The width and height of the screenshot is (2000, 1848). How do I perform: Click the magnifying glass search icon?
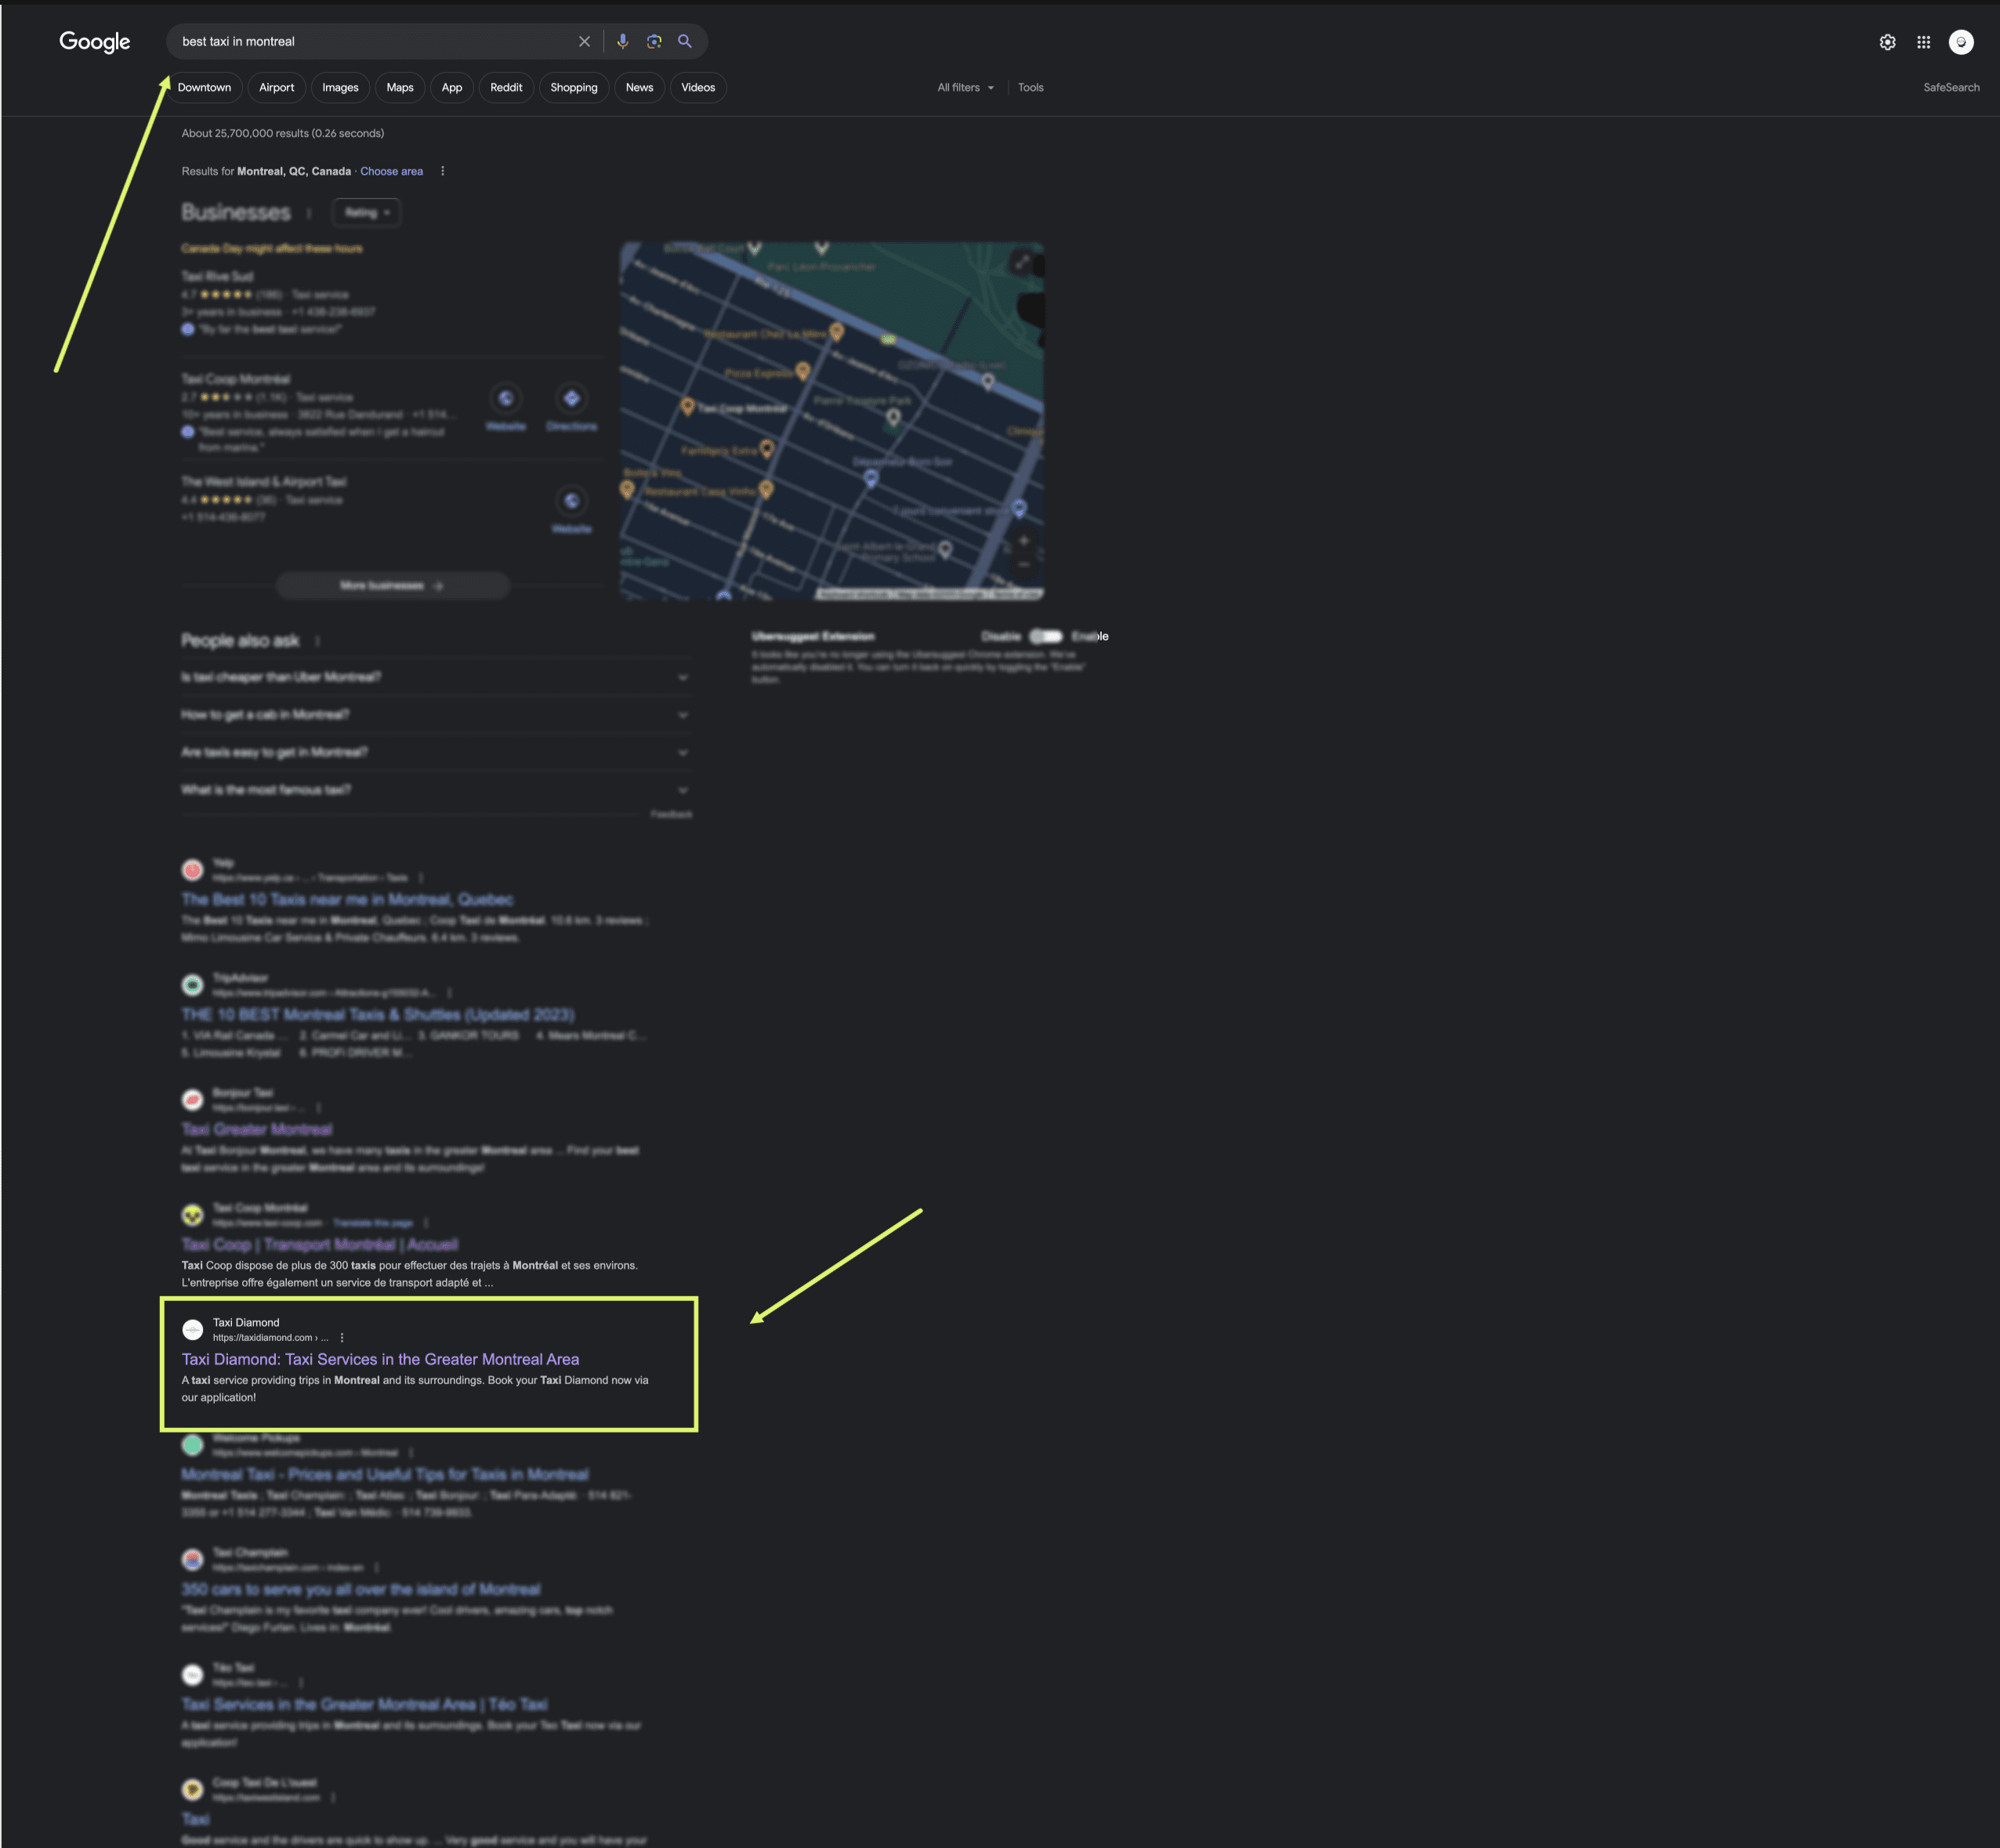click(x=685, y=41)
